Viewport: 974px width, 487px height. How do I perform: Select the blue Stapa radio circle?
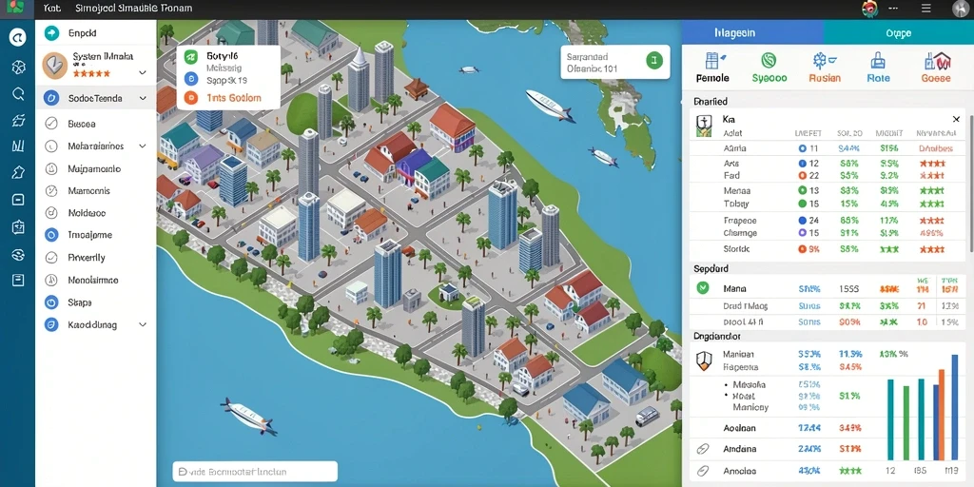[x=51, y=302]
